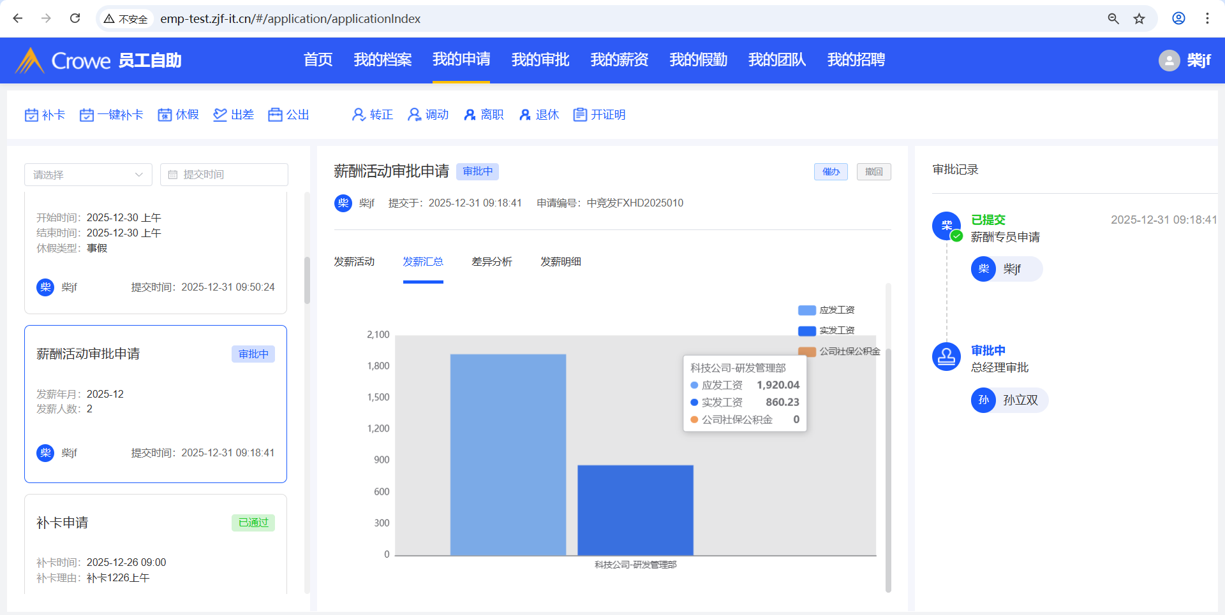Image resolution: width=1225 pixels, height=615 pixels.
Task: Click the 出差 business trip icon
Action: (x=220, y=115)
